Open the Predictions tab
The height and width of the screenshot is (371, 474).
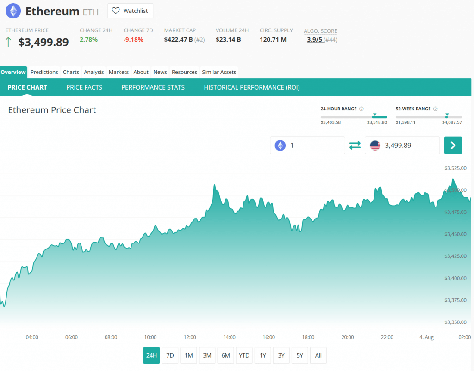pyautogui.click(x=44, y=72)
